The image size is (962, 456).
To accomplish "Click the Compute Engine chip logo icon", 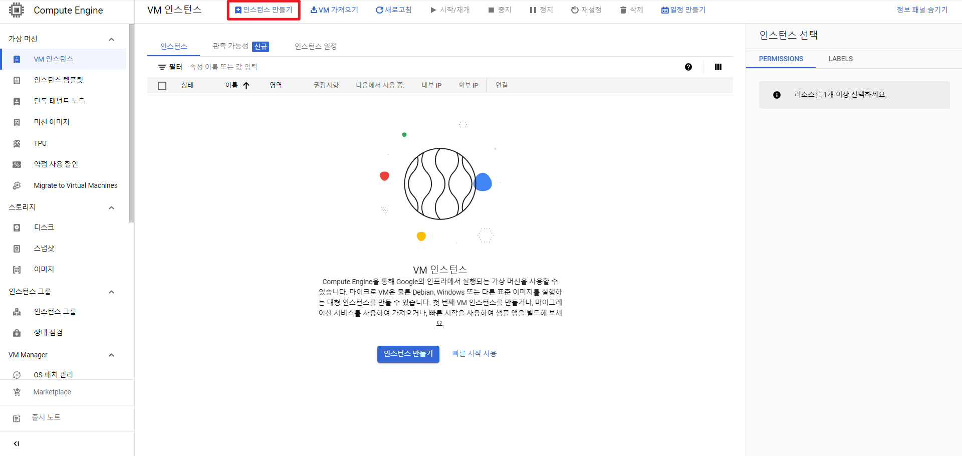I will tap(17, 10).
